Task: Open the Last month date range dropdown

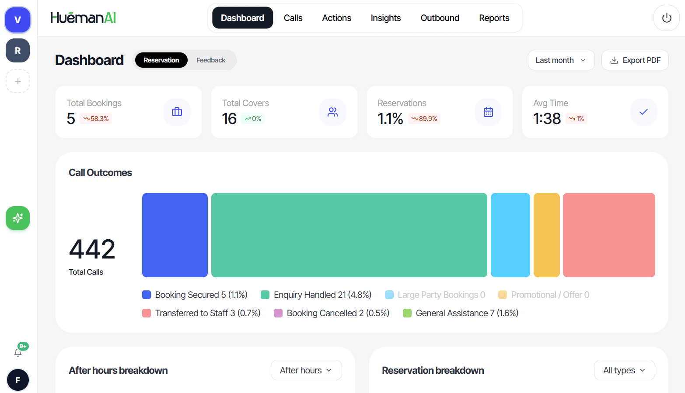Action: pyautogui.click(x=561, y=60)
